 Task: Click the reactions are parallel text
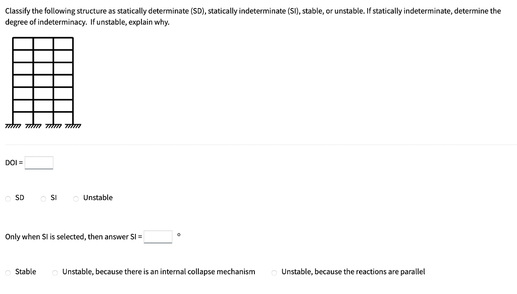click(353, 271)
